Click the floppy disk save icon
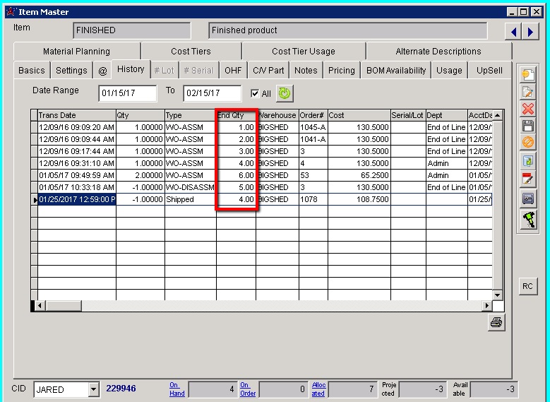Image resolution: width=550 pixels, height=402 pixels. 527,126
